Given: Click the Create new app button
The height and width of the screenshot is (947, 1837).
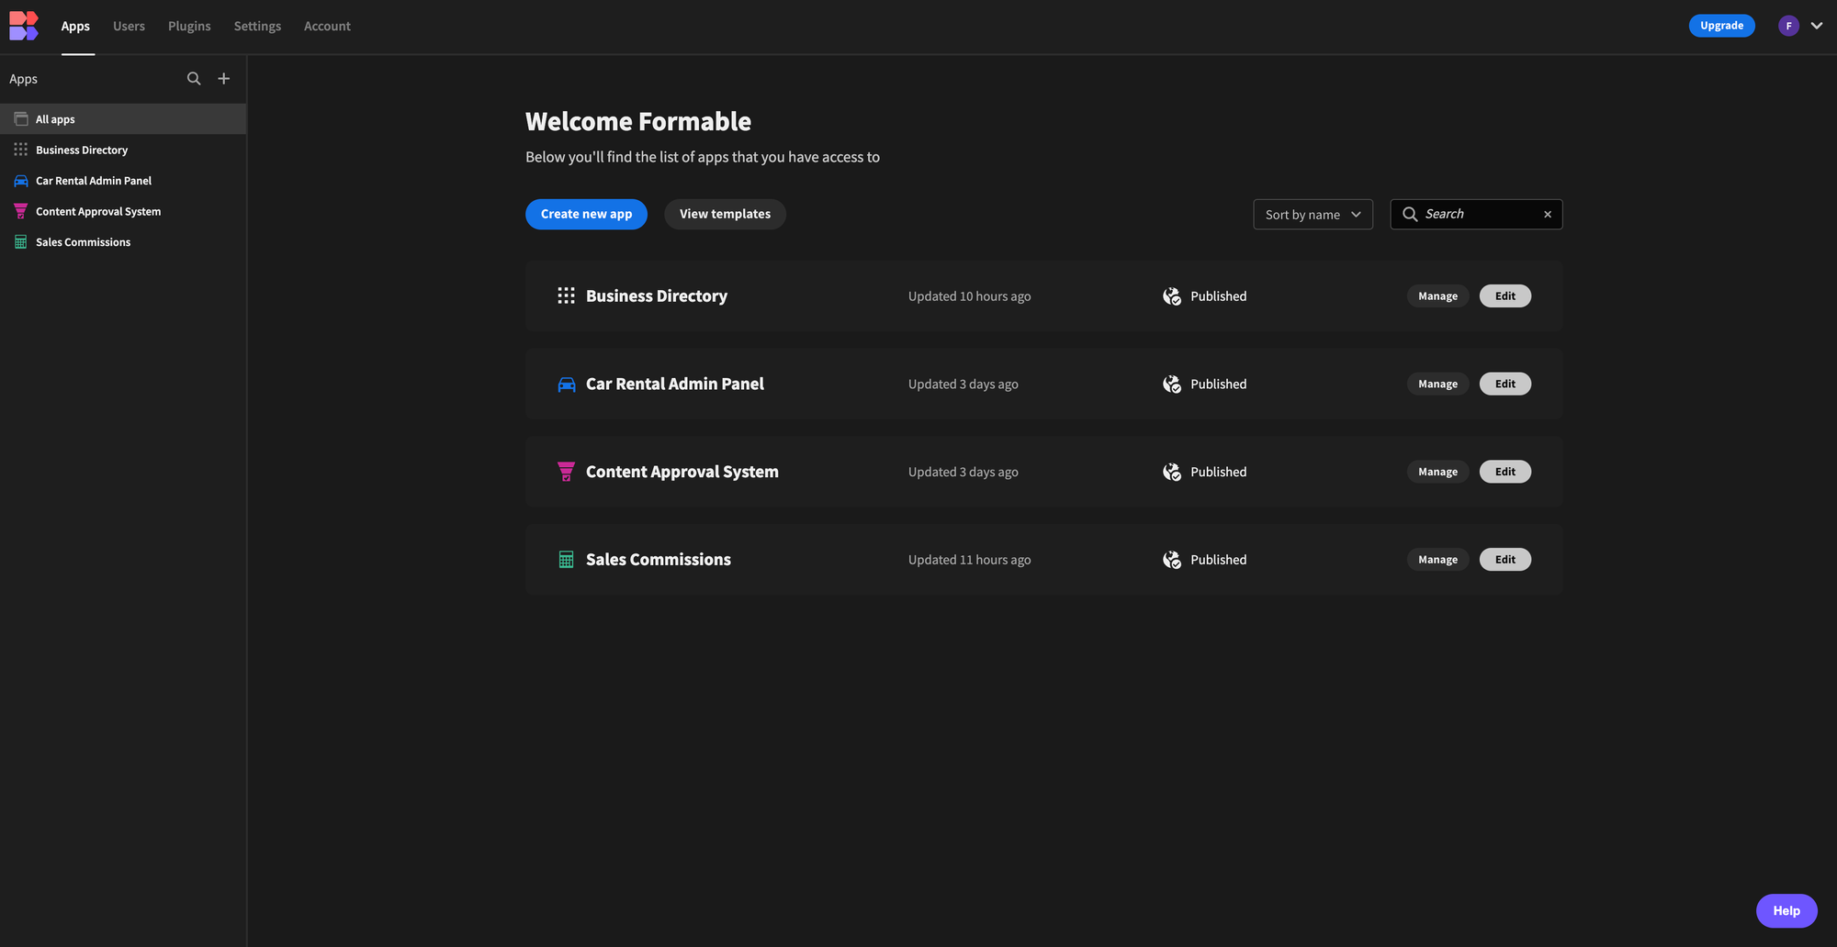Looking at the screenshot, I should [586, 214].
